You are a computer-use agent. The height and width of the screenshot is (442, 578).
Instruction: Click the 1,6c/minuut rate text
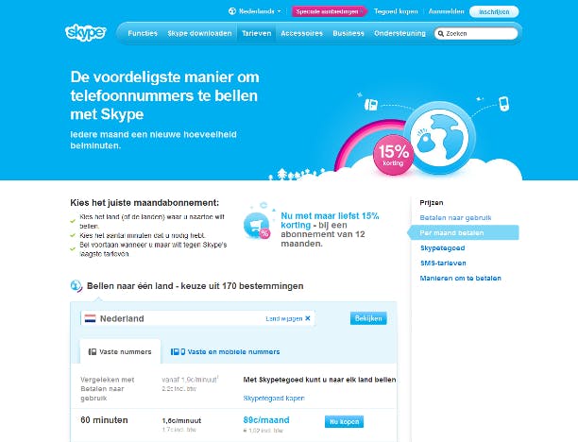pos(181,420)
